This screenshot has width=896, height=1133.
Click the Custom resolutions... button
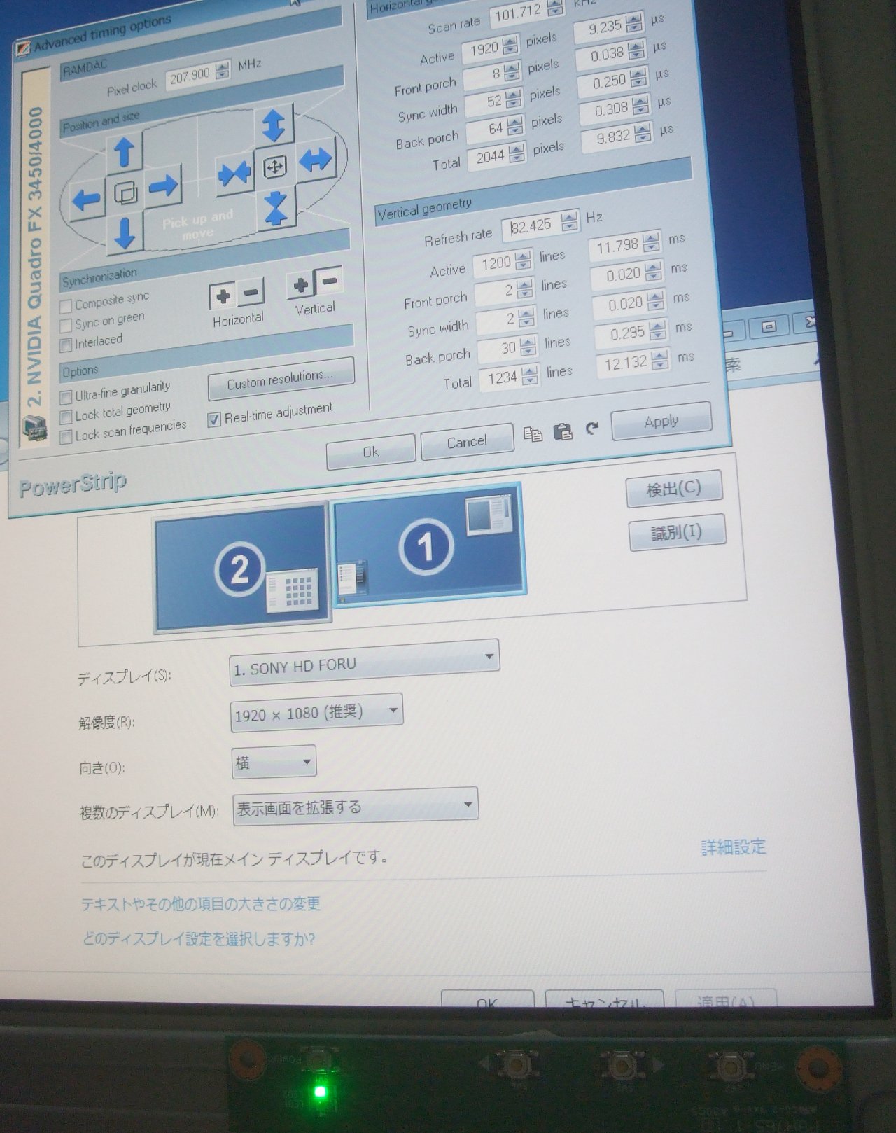pyautogui.click(x=281, y=379)
